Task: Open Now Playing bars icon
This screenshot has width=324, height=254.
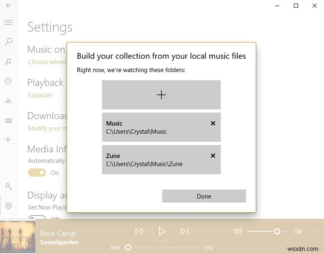Action: click(8, 100)
